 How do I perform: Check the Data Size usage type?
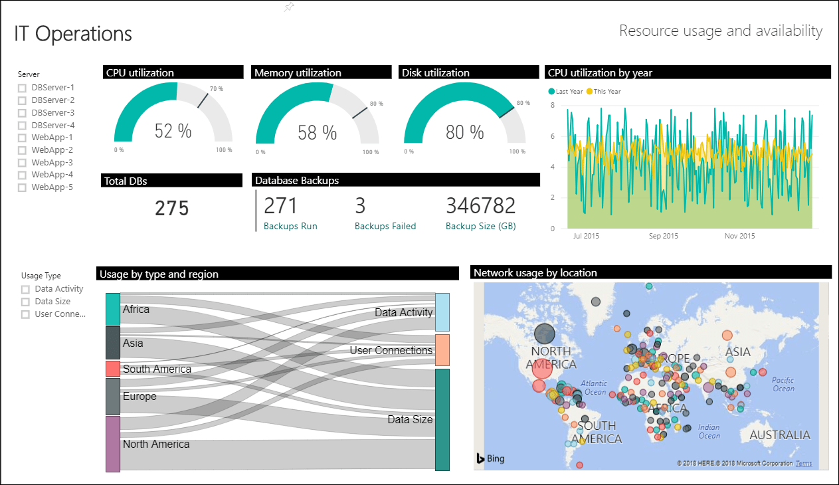click(x=24, y=301)
